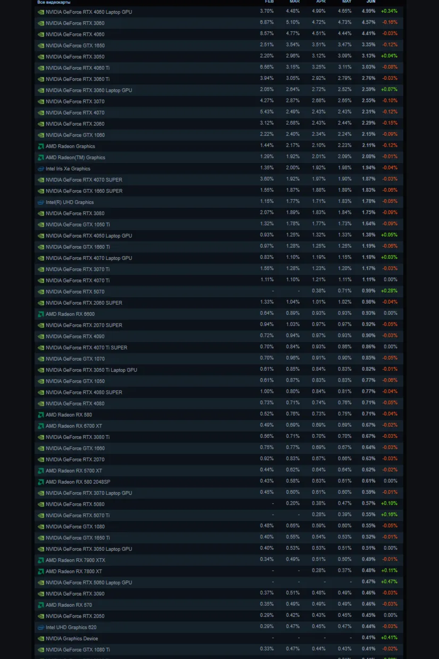
Task: Click the +0.34% change for RTX 4060 Laptop GPU
Action: tap(389, 11)
